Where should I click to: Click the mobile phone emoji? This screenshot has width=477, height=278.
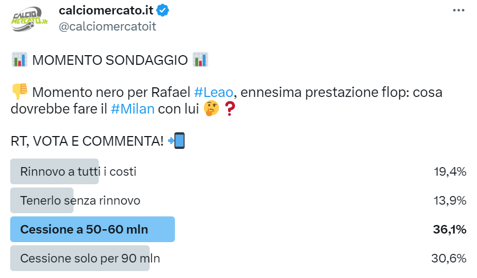(x=176, y=141)
